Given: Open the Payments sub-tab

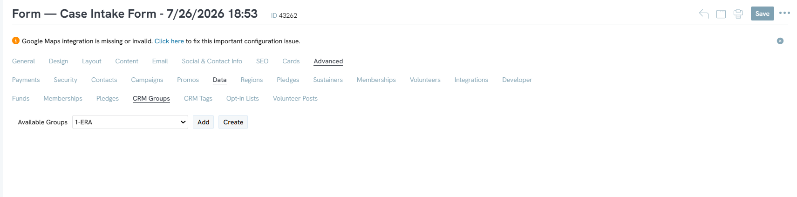Looking at the screenshot, I should pyautogui.click(x=26, y=80).
